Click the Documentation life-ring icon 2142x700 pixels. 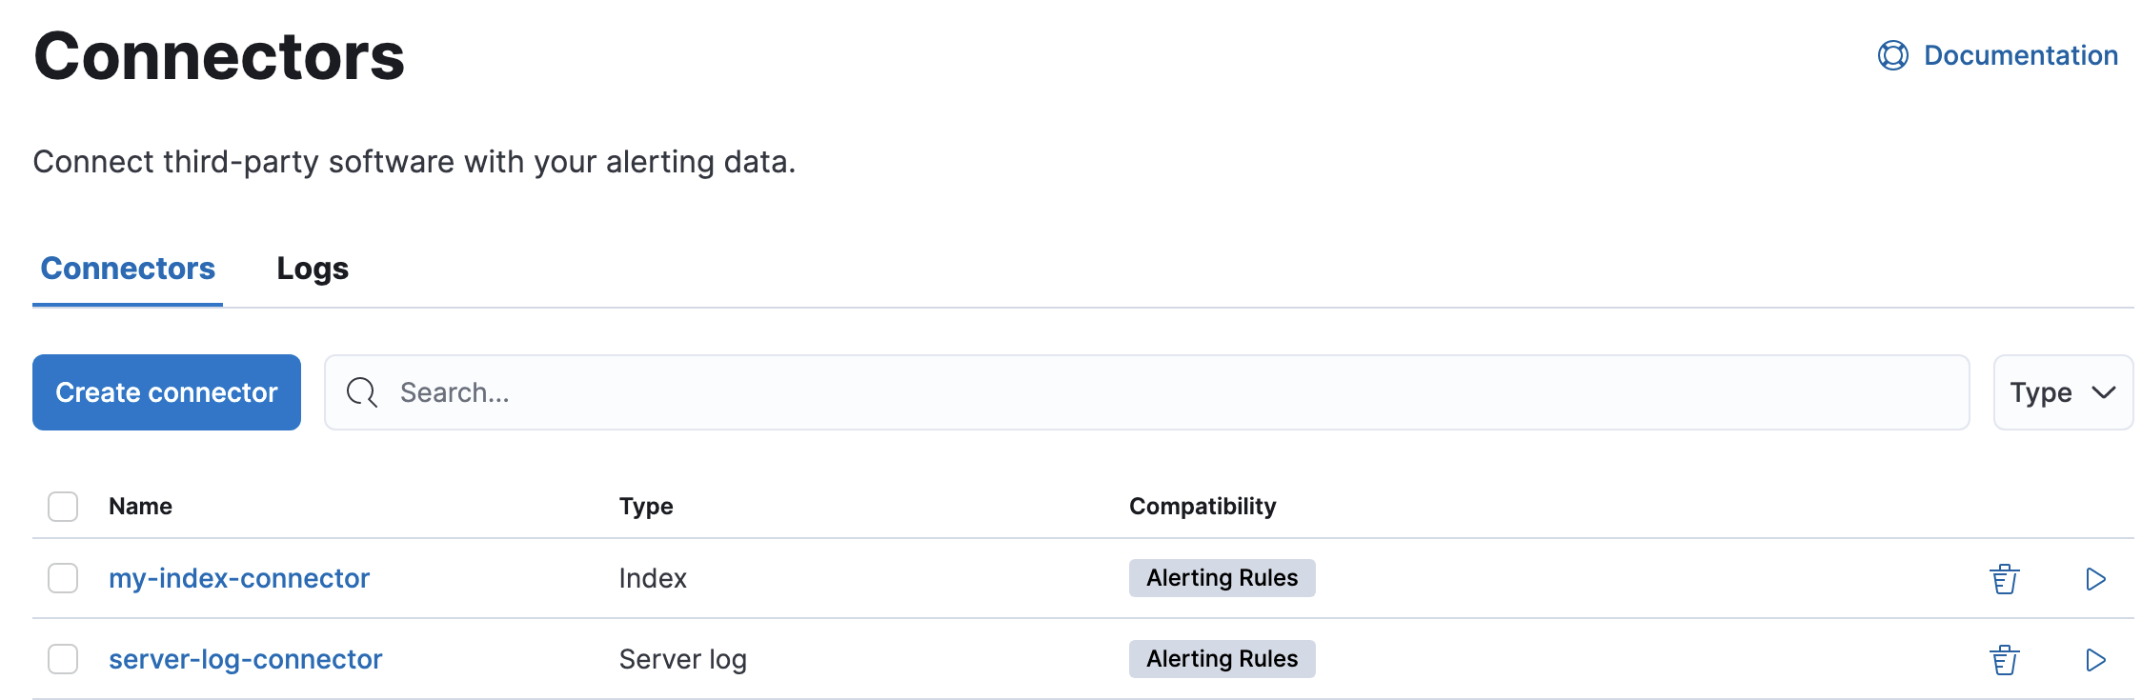click(x=1892, y=55)
